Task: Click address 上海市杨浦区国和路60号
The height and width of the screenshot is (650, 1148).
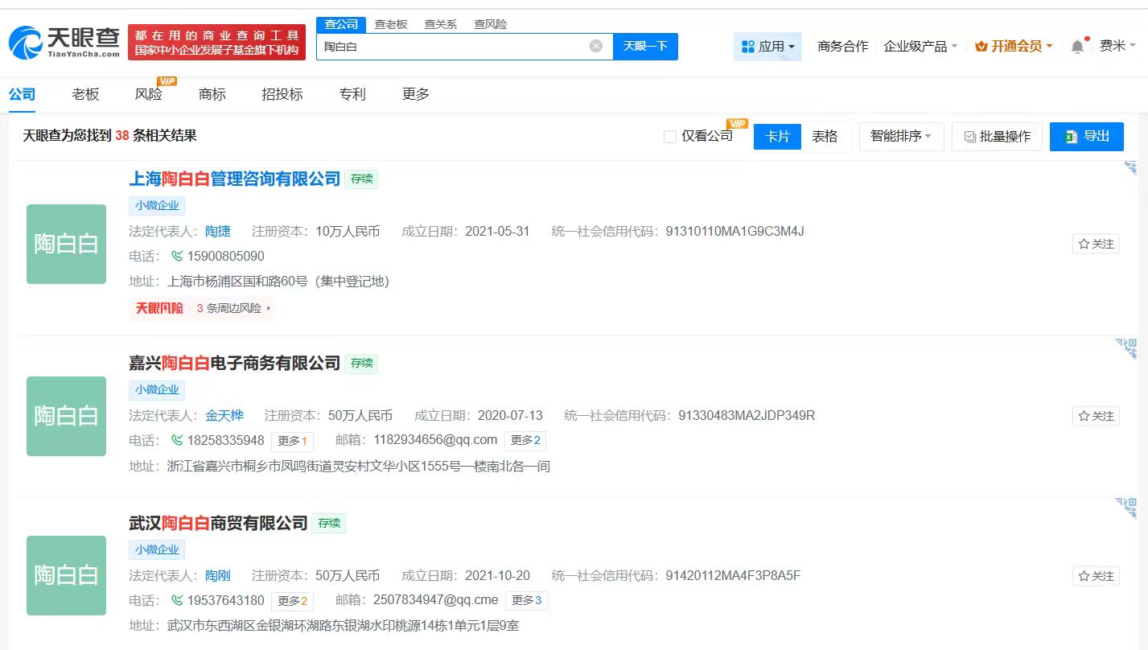Action: [278, 282]
